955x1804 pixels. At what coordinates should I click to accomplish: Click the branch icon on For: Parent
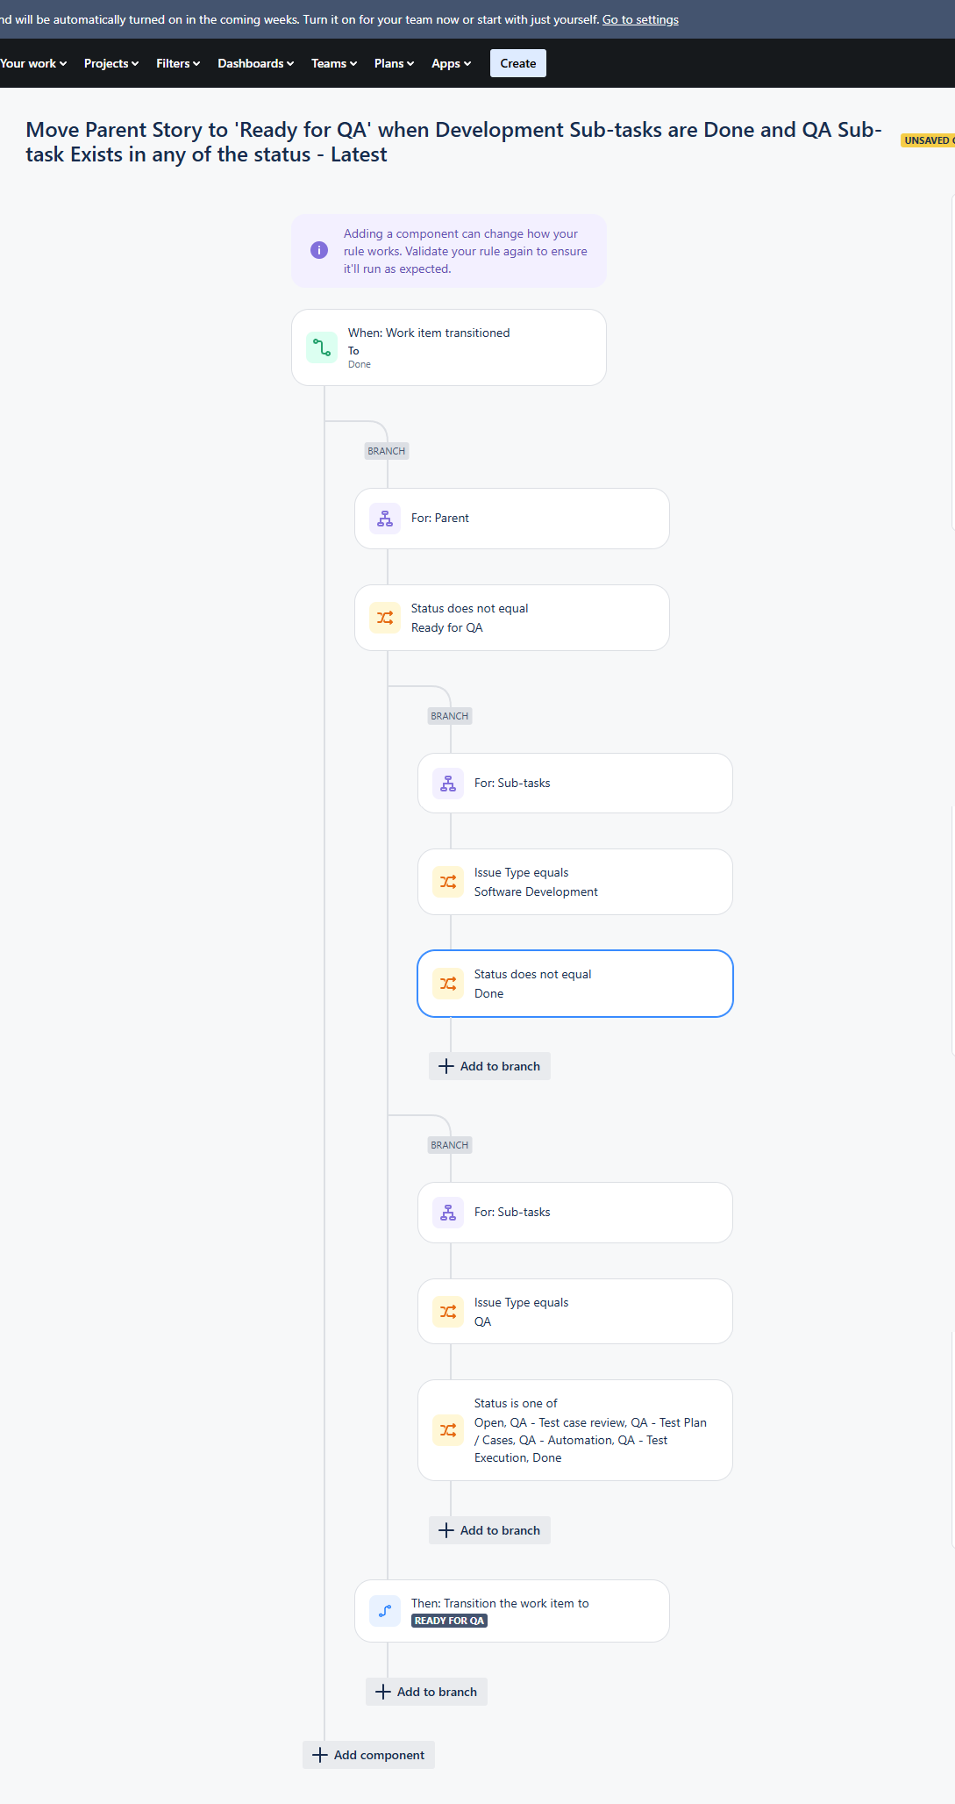point(384,518)
